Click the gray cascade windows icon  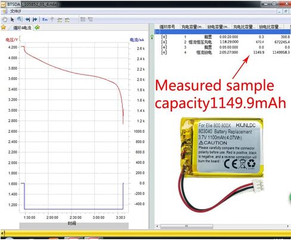[x=91, y=19]
